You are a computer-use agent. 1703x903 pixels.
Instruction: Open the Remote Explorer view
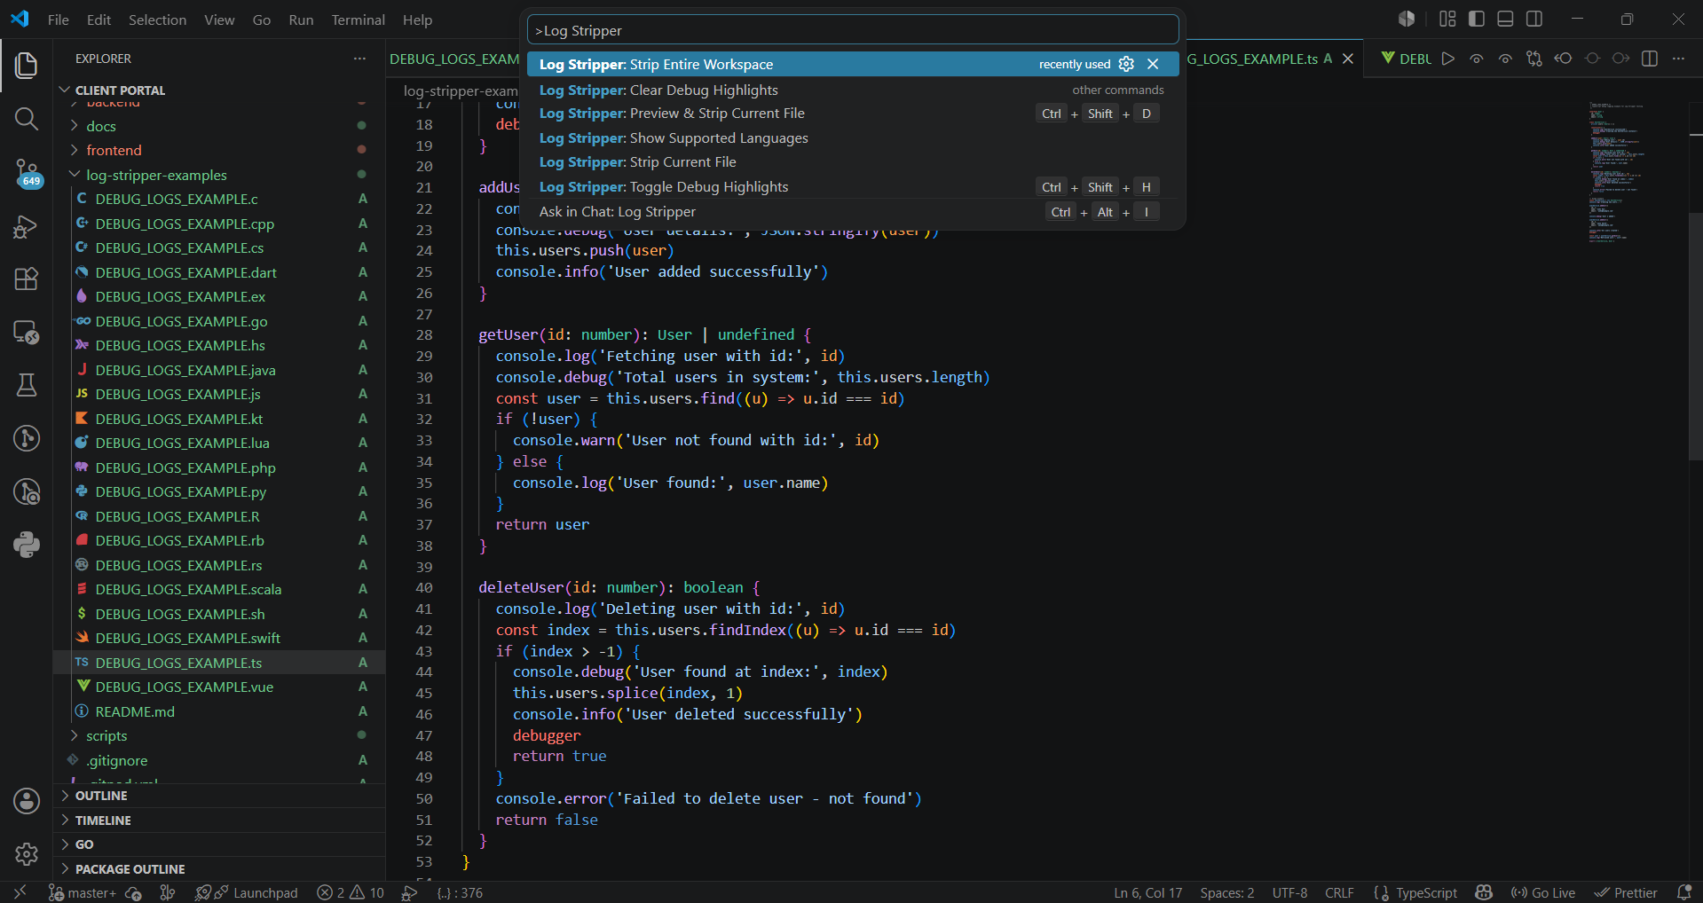point(27,333)
